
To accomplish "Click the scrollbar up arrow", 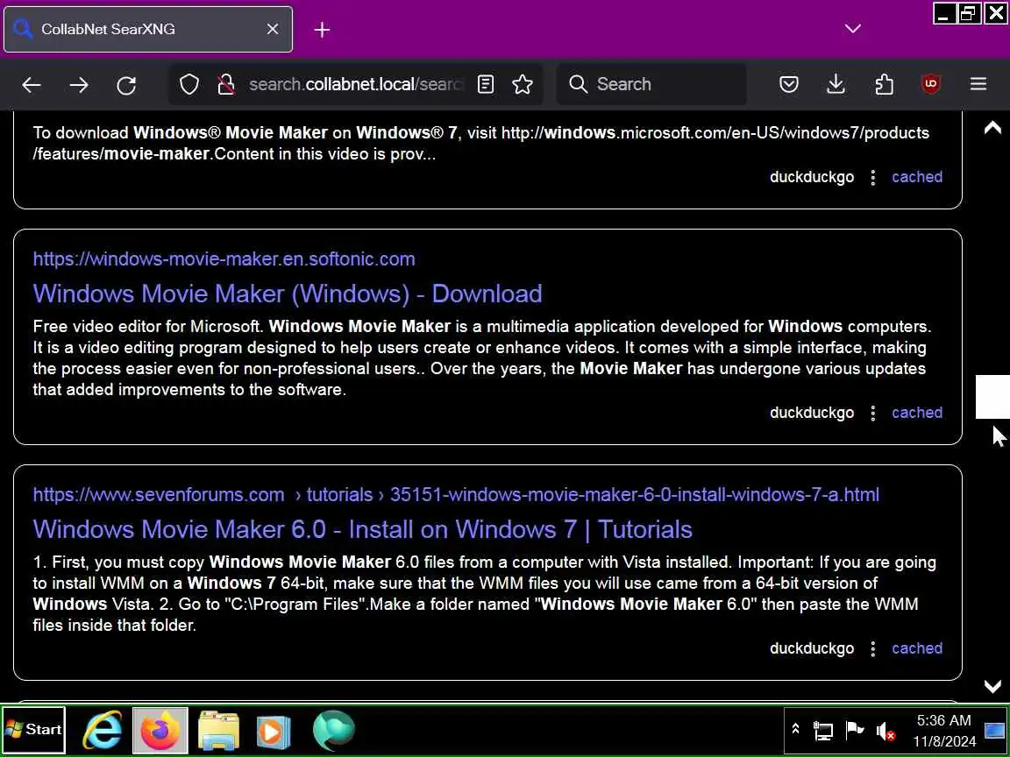I will (x=992, y=127).
